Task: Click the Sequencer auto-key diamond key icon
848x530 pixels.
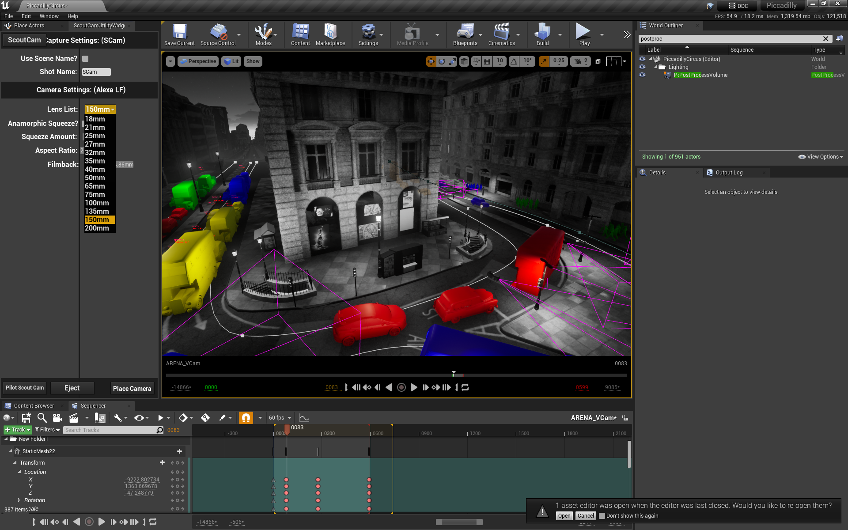Action: (x=205, y=418)
